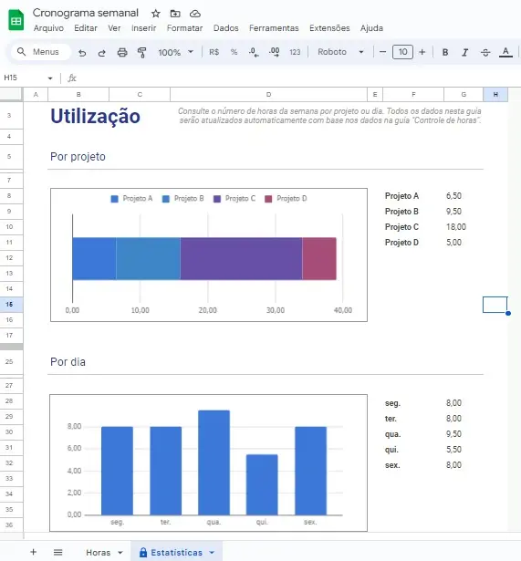Screen dimensions: 521x561
Task: Select column D header
Action: [x=269, y=95]
